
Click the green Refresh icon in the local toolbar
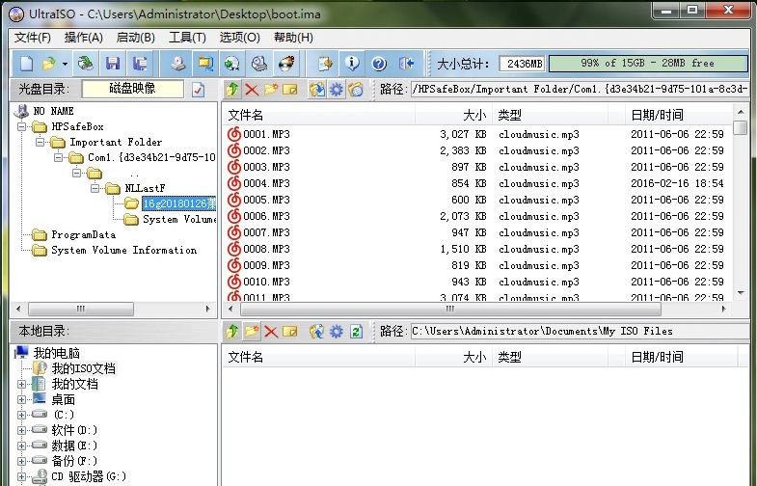pyautogui.click(x=356, y=332)
